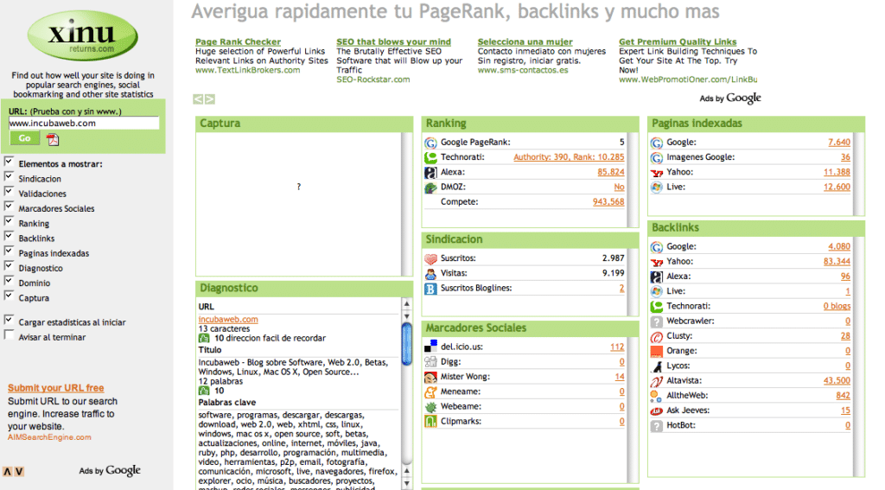Click previous ads arrow button
This screenshot has height=490, width=885.
tap(198, 99)
